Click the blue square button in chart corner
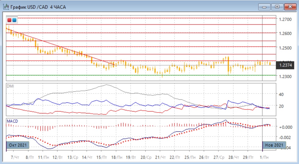Viewport: 299px width, 164px height. (14, 20)
